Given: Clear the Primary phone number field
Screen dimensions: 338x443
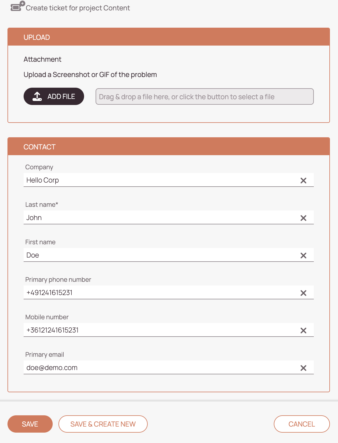Looking at the screenshot, I should (x=303, y=293).
